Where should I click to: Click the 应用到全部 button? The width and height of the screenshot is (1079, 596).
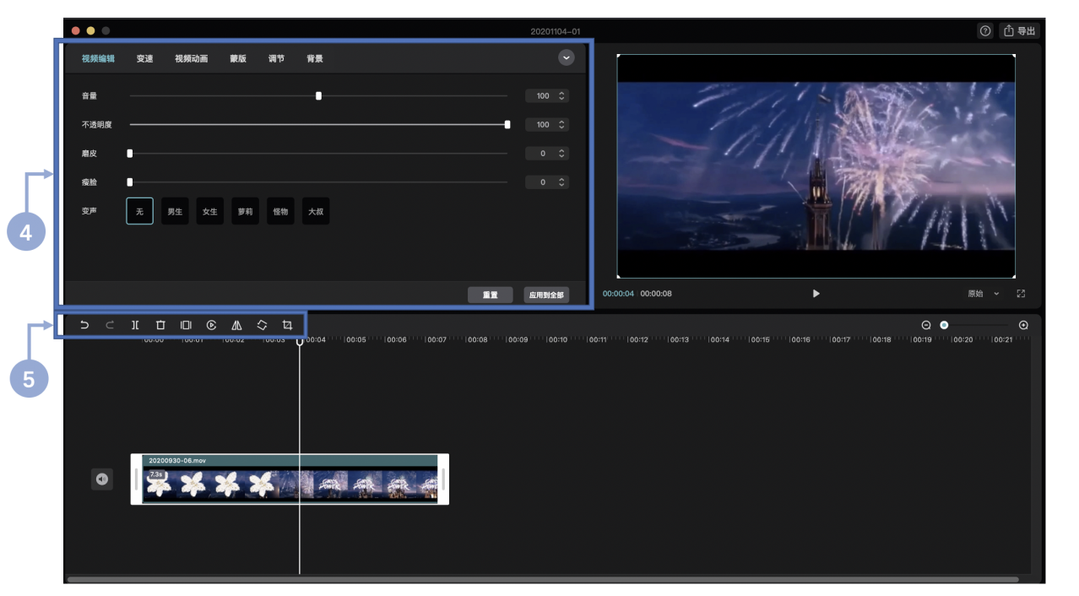[545, 295]
